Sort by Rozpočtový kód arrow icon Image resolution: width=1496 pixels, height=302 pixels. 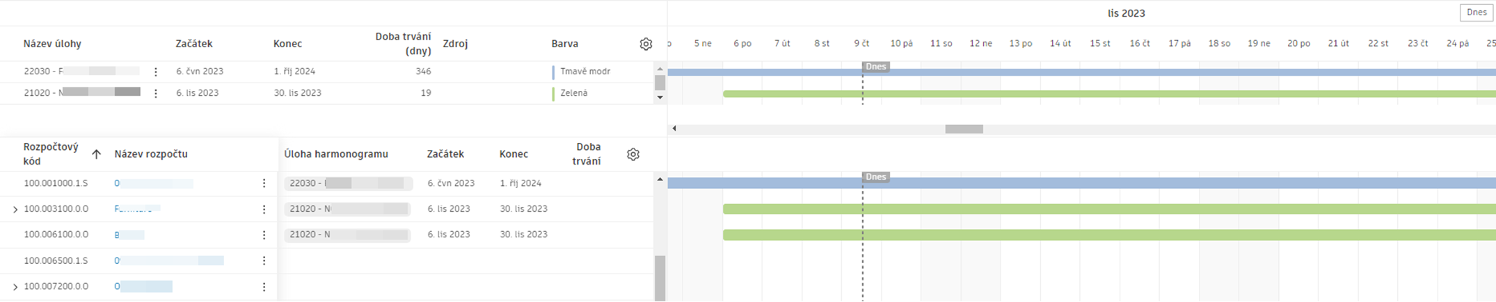click(97, 154)
